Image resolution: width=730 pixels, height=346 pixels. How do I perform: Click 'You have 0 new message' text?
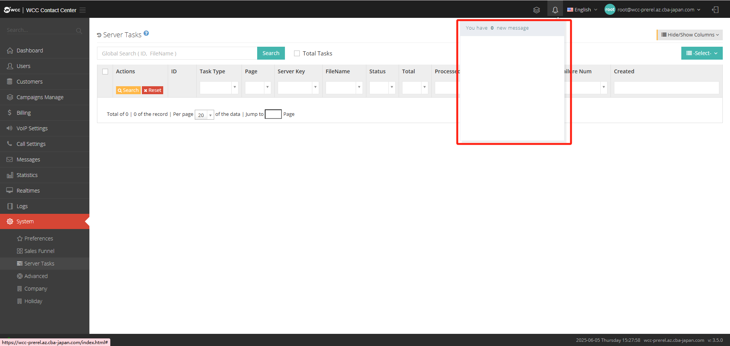(x=497, y=28)
